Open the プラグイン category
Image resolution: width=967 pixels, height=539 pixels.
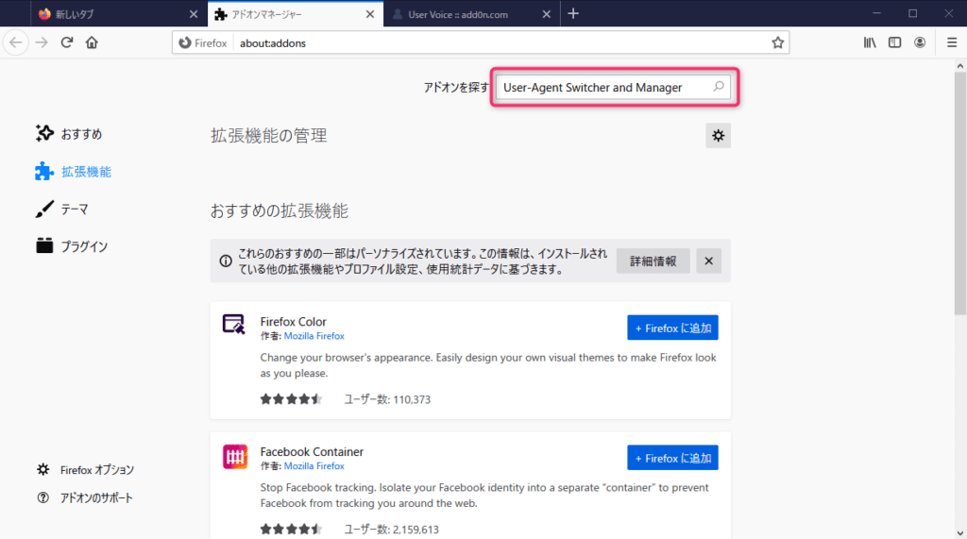(x=72, y=246)
